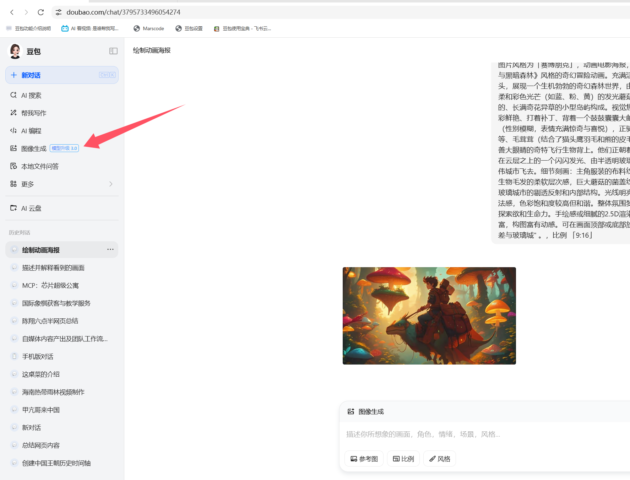Image resolution: width=630 pixels, height=480 pixels.
Task: Click the Doubao avatar logo
Action: pyautogui.click(x=15, y=52)
